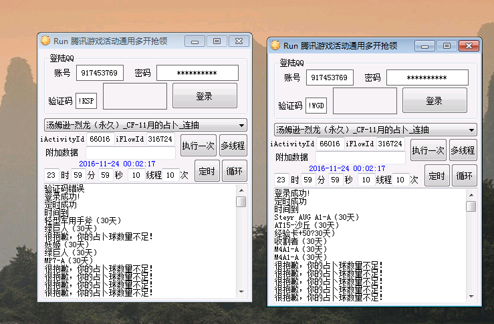The width and height of the screenshot is (494, 324).
Task: Click the 次 count field in the left window
Action: coord(170,175)
